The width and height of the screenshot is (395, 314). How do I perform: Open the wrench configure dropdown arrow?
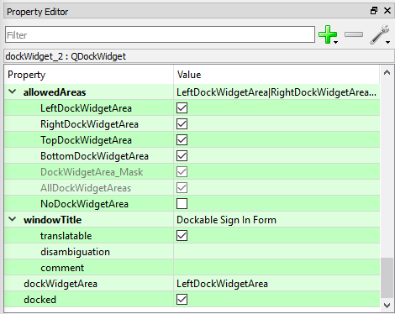[387, 42]
